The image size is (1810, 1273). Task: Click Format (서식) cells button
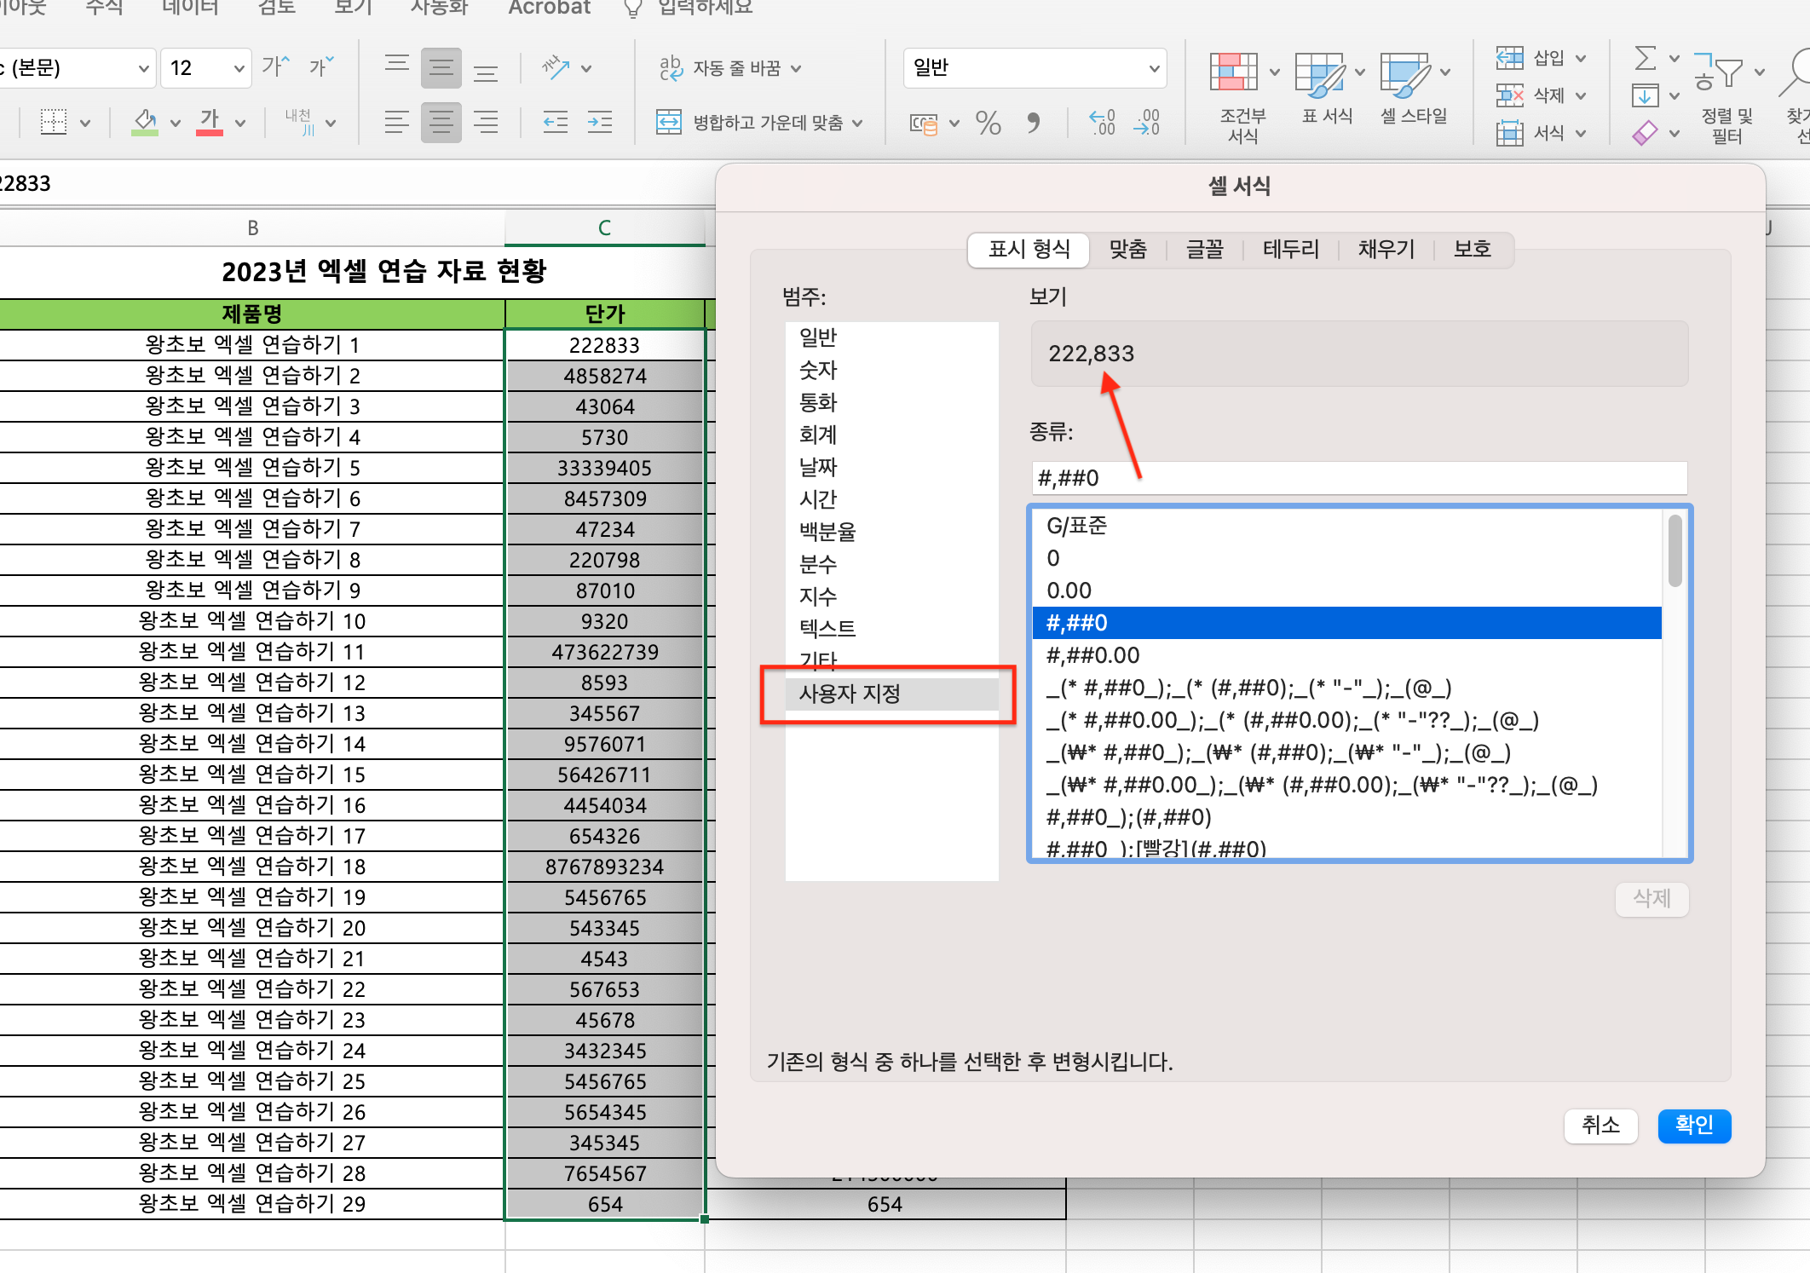click(x=1531, y=133)
